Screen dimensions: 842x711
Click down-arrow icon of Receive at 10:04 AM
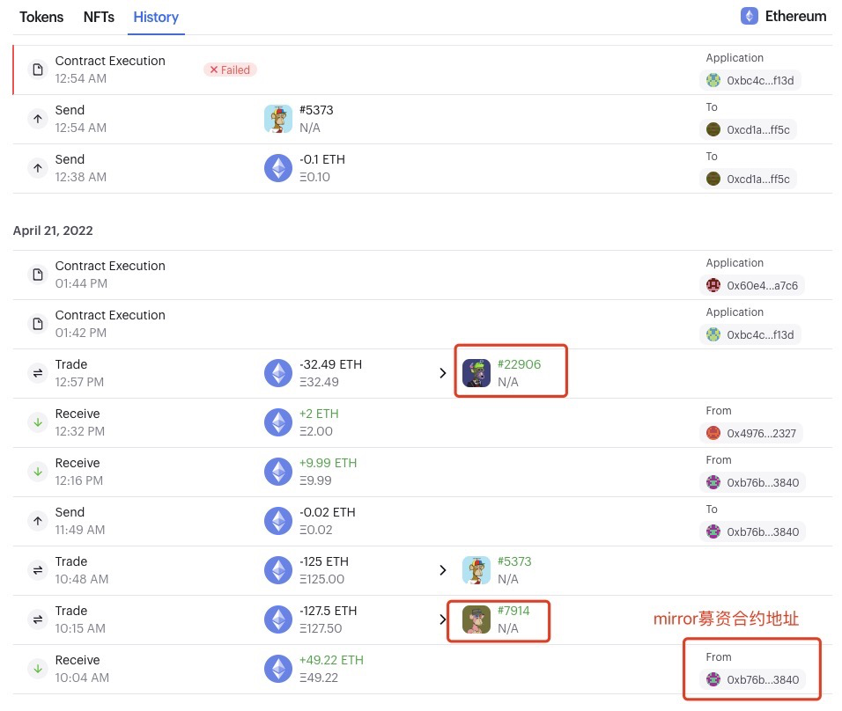pos(38,669)
